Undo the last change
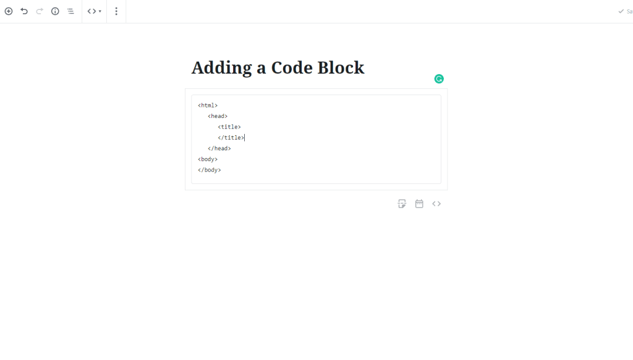Viewport: 633px width, 360px height. coord(24,10)
